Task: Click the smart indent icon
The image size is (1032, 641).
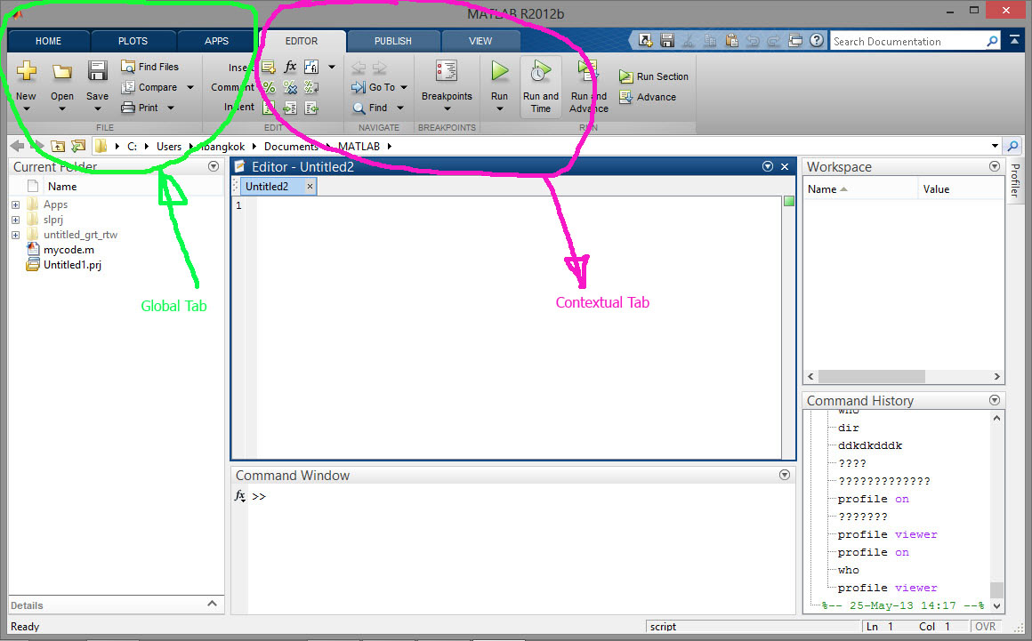Action: (x=269, y=108)
